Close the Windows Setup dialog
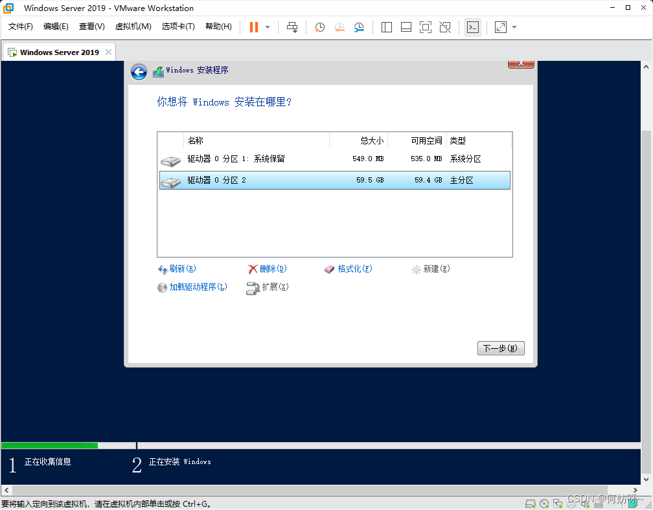The width and height of the screenshot is (653, 510). click(x=521, y=63)
